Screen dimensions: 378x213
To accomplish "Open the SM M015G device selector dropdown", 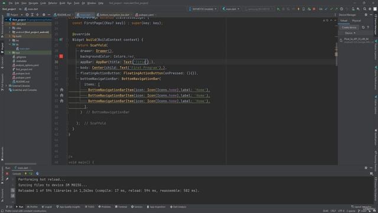I will coord(203,9).
